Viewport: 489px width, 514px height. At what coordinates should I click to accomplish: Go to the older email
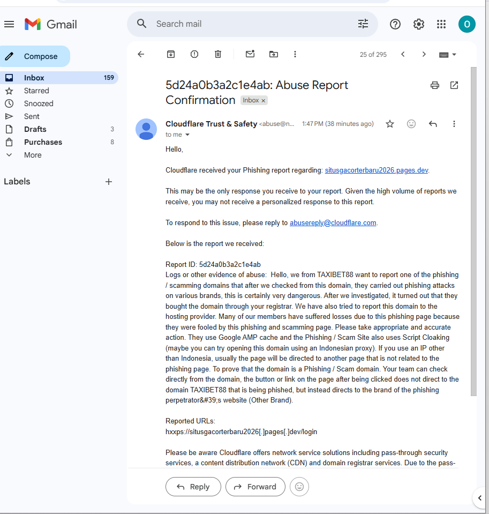click(424, 55)
